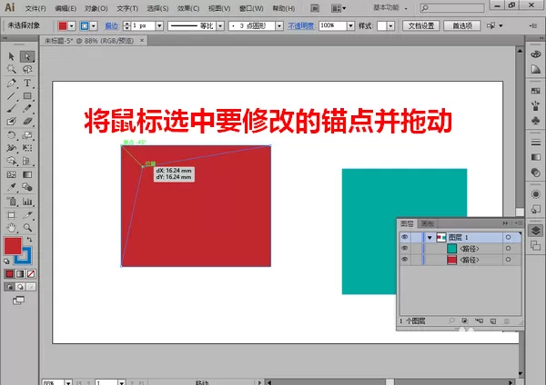Hide the red 路径 layer via eye icon
The height and width of the screenshot is (385, 546).
(x=405, y=260)
